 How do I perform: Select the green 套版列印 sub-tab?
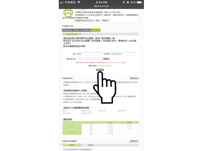(72, 145)
